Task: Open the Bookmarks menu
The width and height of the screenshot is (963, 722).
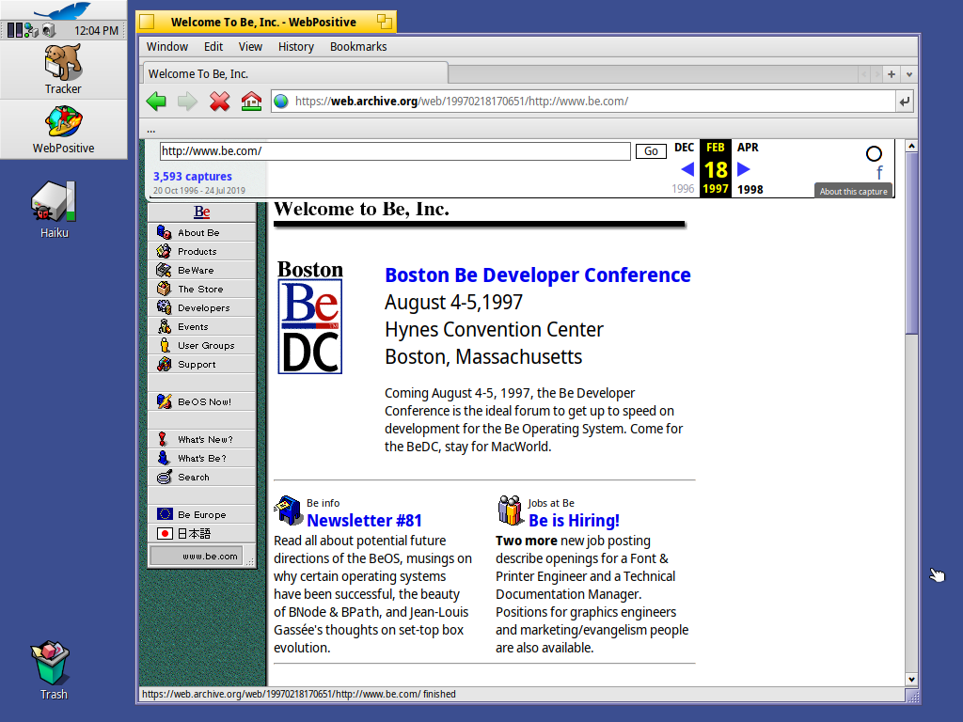Action: pyautogui.click(x=358, y=47)
